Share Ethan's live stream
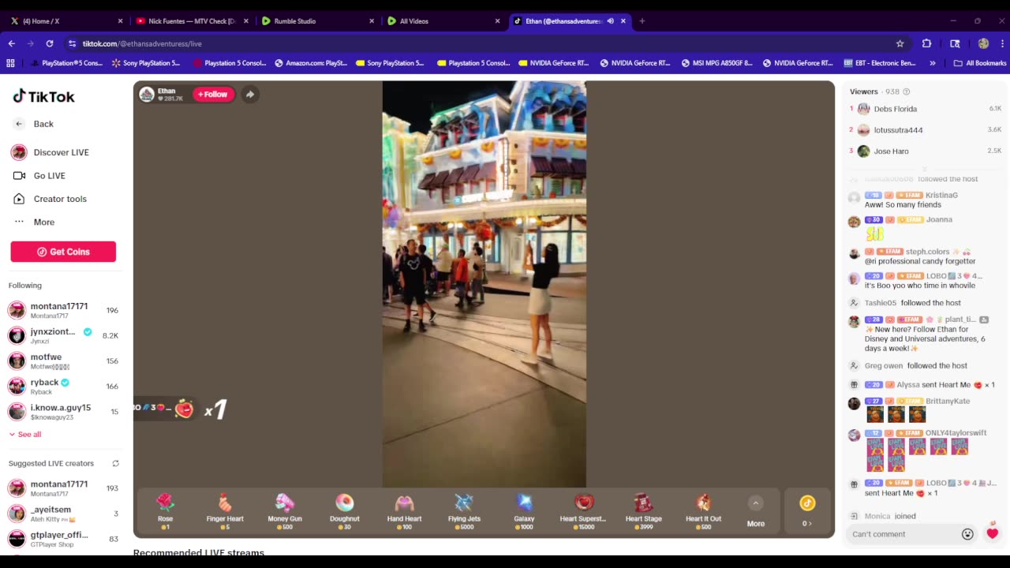The height and width of the screenshot is (568, 1010). pos(249,95)
